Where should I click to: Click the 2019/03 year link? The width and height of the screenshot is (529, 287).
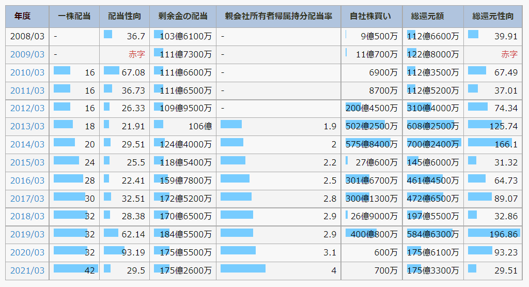click(x=27, y=234)
